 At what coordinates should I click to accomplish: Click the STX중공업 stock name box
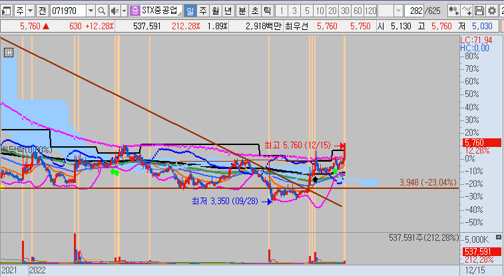[x=161, y=11]
